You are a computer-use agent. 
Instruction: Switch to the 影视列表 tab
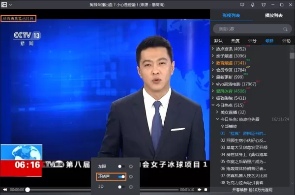pyautogui.click(x=231, y=15)
